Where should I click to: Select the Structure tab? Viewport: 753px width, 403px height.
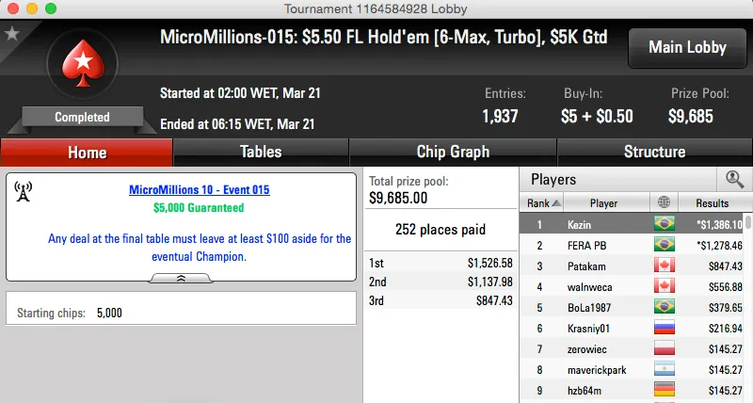(654, 152)
